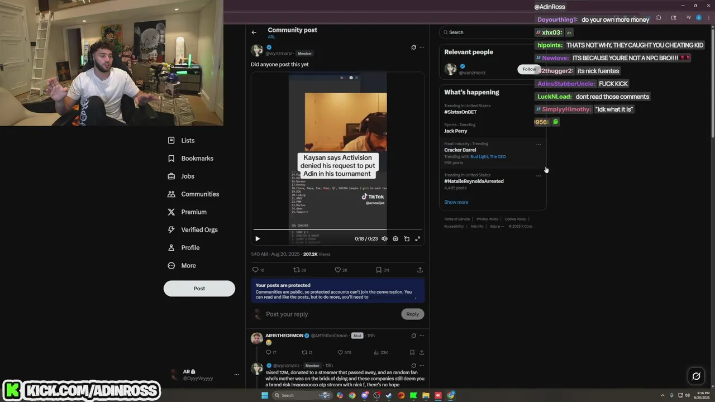Like the main post with 2K likes

pyautogui.click(x=341, y=270)
